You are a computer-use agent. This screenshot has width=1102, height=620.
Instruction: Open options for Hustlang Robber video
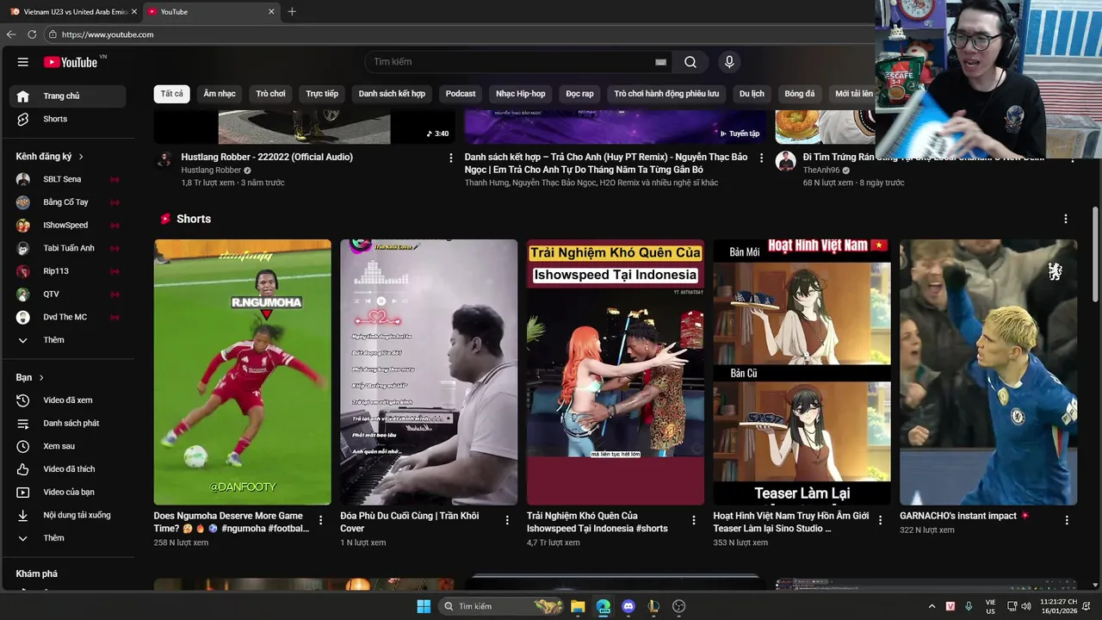click(x=450, y=158)
